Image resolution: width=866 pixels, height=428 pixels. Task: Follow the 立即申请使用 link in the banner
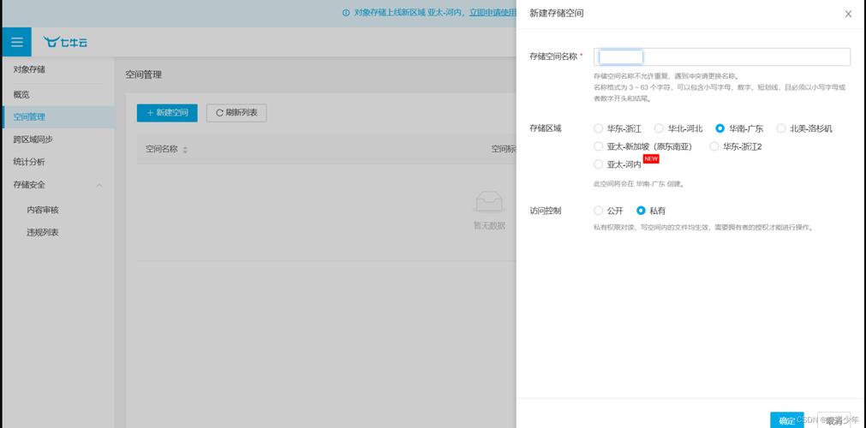[493, 12]
